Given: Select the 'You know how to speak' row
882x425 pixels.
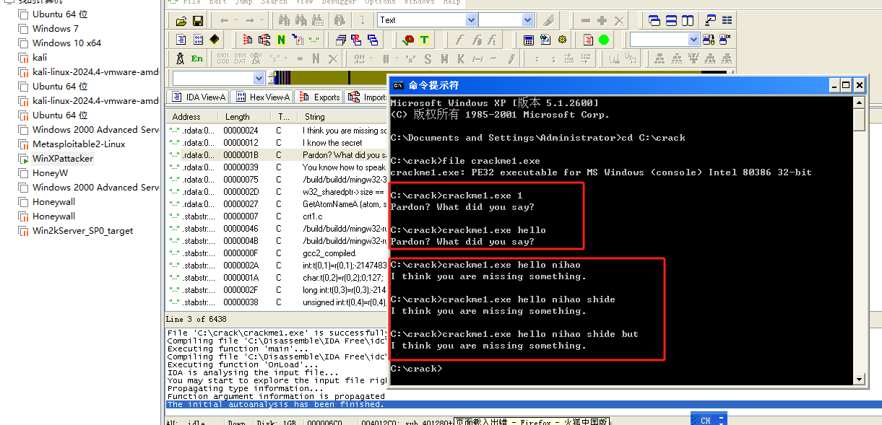Looking at the screenshot, I should point(277,167).
